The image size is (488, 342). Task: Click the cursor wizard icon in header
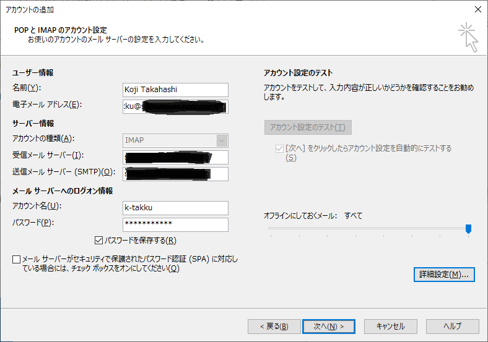pos(468,37)
